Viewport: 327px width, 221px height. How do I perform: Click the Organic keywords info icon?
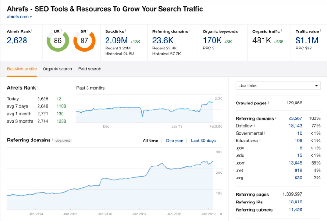(x=239, y=31)
